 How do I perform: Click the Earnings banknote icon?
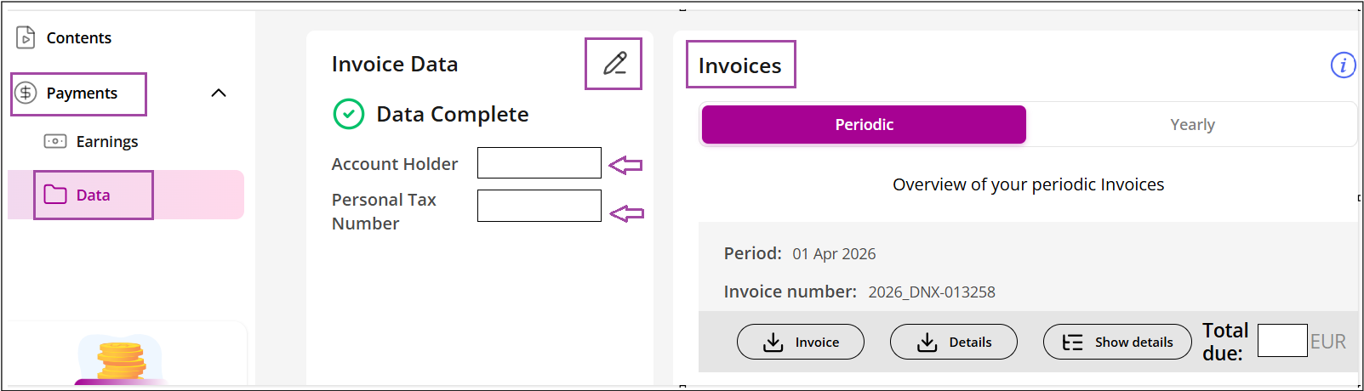coord(55,141)
